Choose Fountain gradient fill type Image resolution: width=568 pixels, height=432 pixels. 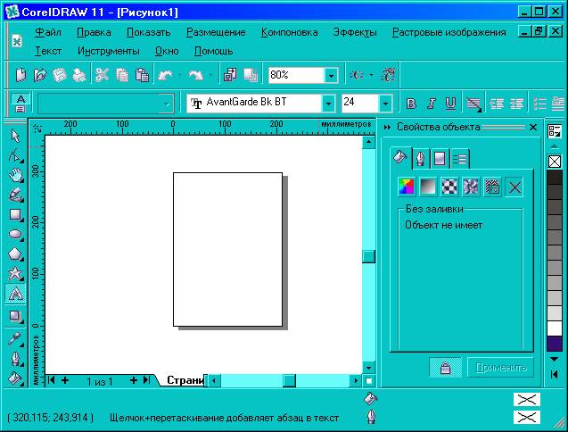pyautogui.click(x=428, y=187)
